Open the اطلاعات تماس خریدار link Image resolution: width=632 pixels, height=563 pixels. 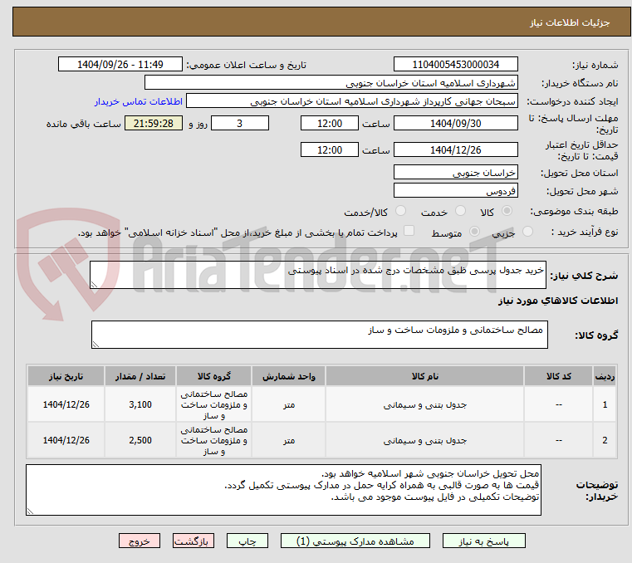point(139,101)
